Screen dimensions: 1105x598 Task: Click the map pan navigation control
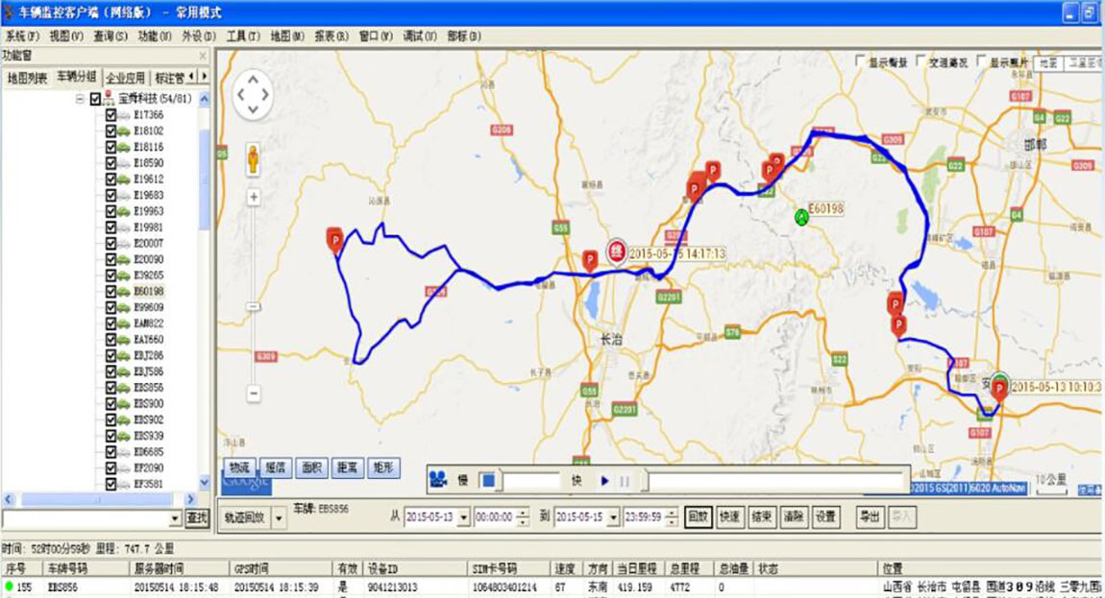(x=254, y=94)
